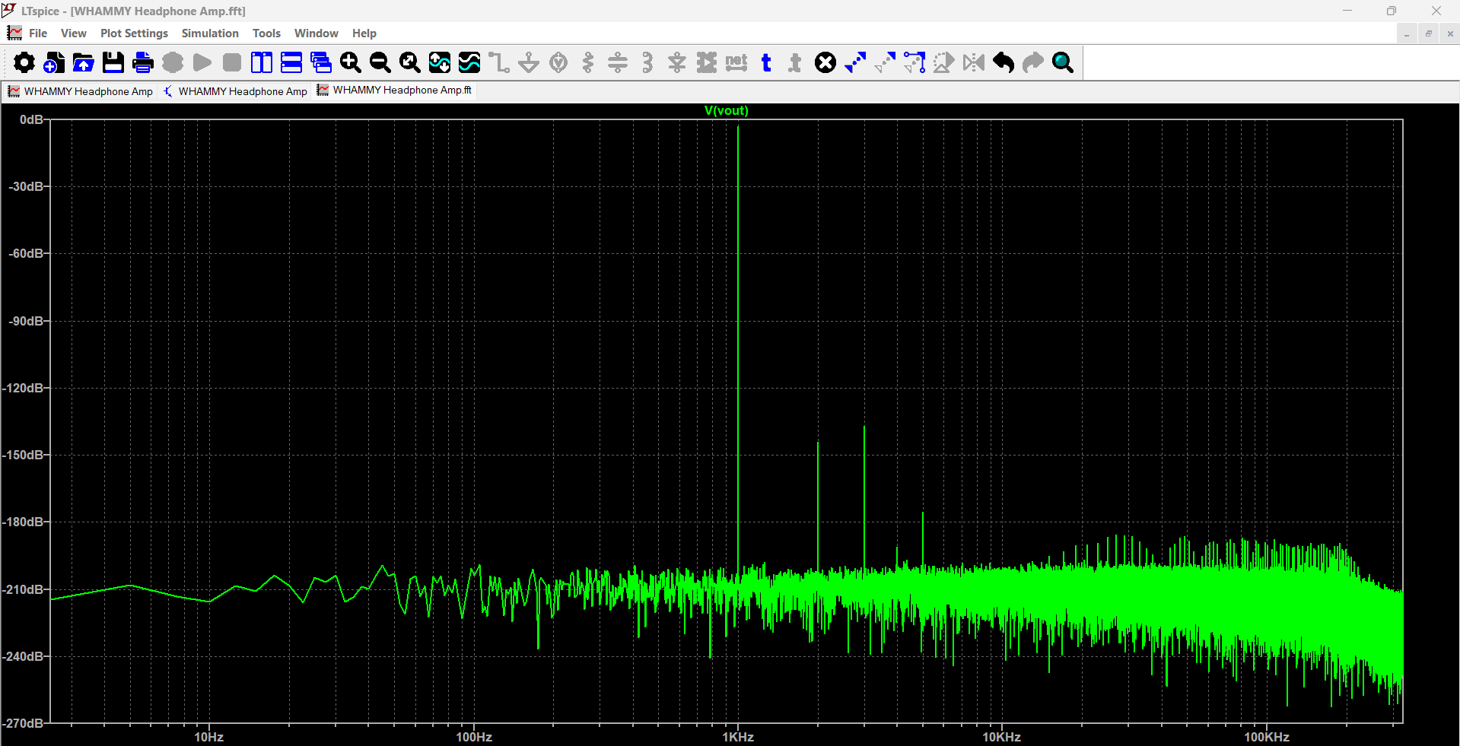Select the diode component tool

[x=677, y=62]
